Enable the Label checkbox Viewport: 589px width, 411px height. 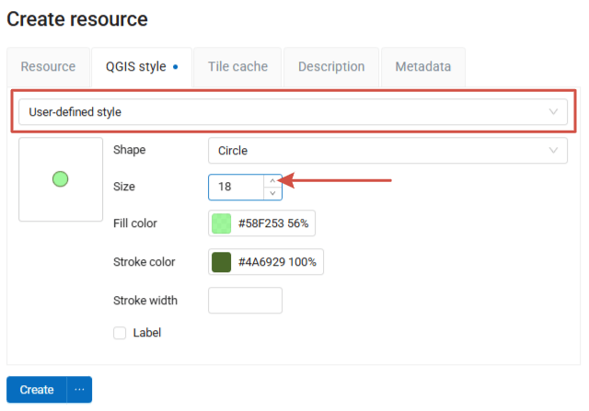tap(120, 333)
